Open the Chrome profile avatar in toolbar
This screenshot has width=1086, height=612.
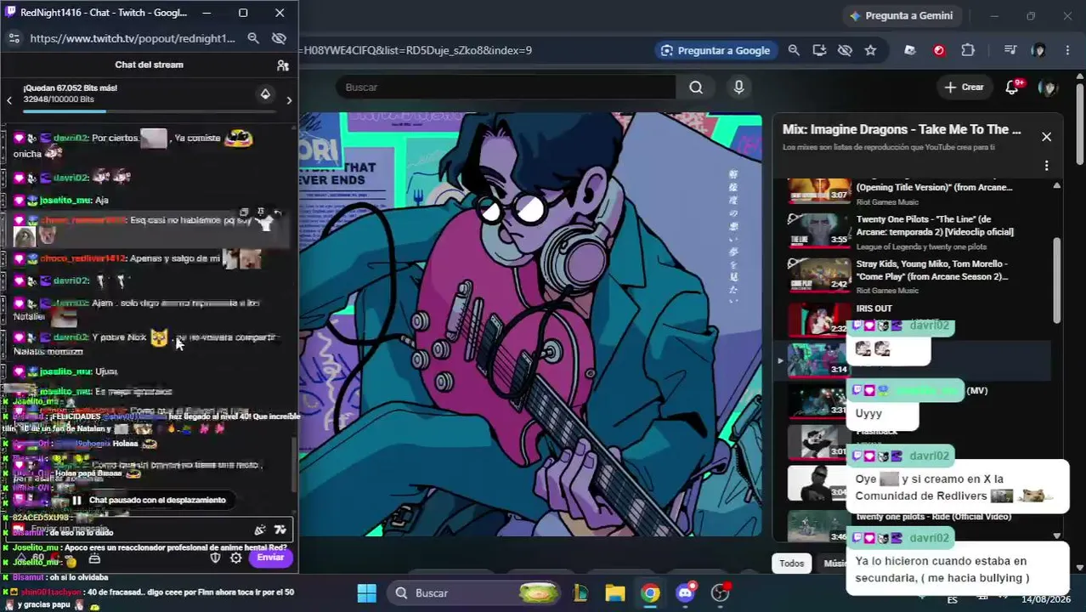point(1038,50)
